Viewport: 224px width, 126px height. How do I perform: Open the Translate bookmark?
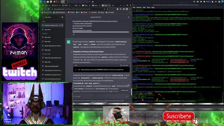coord(110,13)
